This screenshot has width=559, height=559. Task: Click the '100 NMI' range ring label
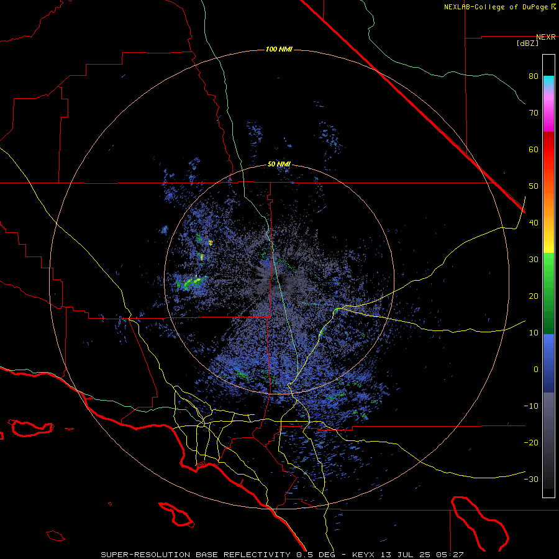(x=279, y=49)
